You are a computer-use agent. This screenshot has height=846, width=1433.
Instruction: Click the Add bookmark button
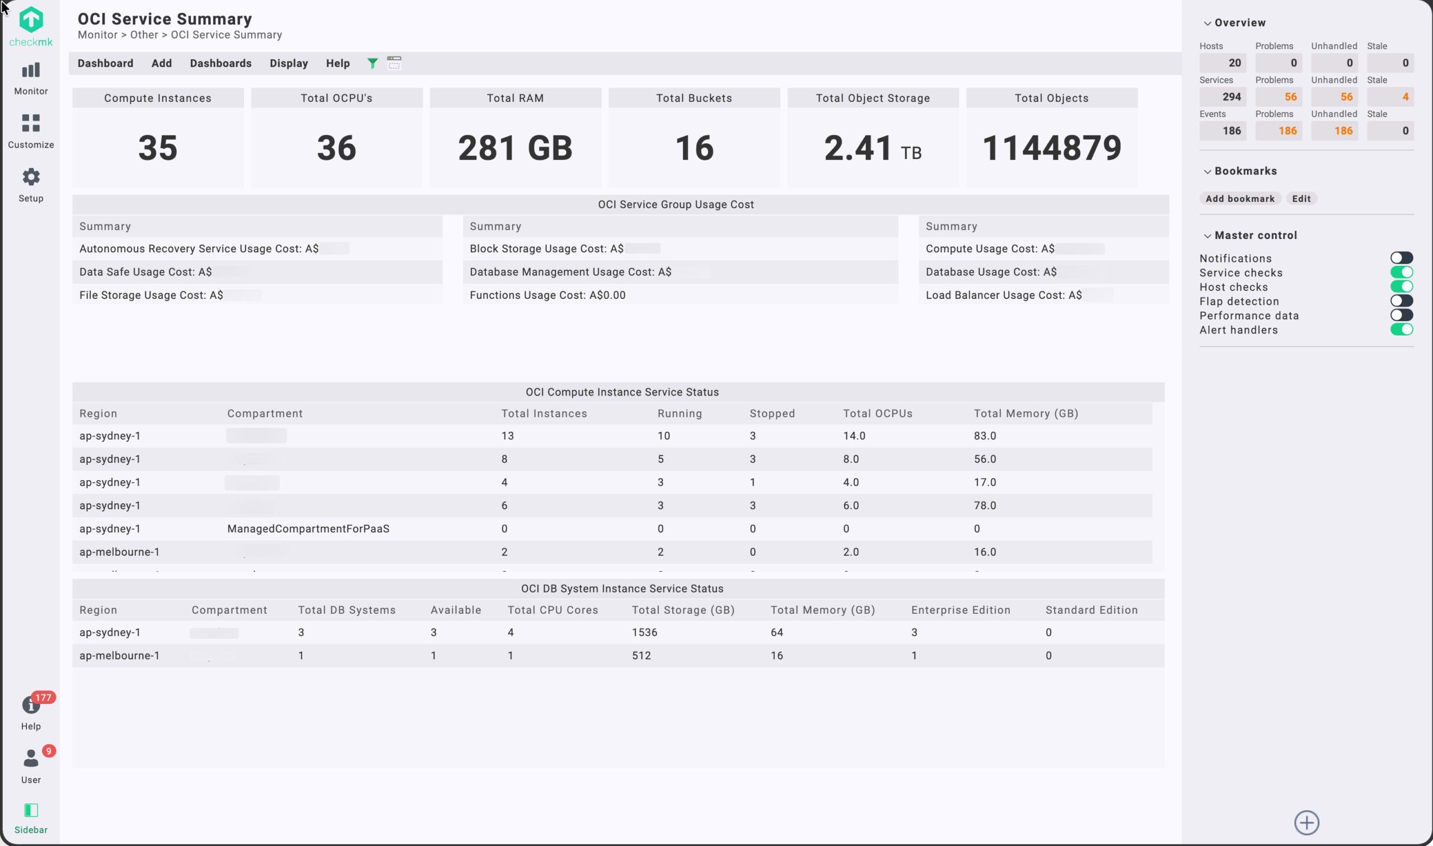pyautogui.click(x=1240, y=199)
